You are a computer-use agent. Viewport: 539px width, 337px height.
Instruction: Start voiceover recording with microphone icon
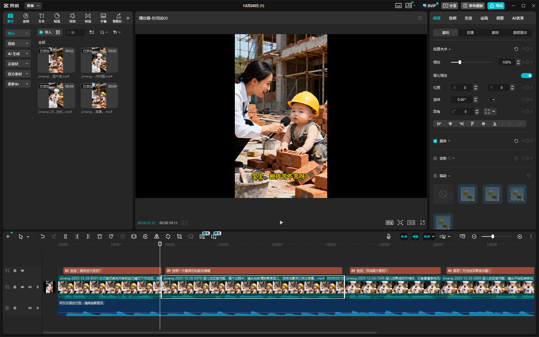click(389, 236)
